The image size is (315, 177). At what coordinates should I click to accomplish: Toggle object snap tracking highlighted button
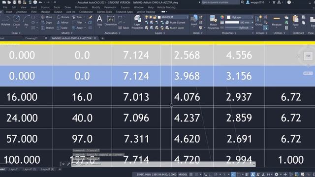233,175
